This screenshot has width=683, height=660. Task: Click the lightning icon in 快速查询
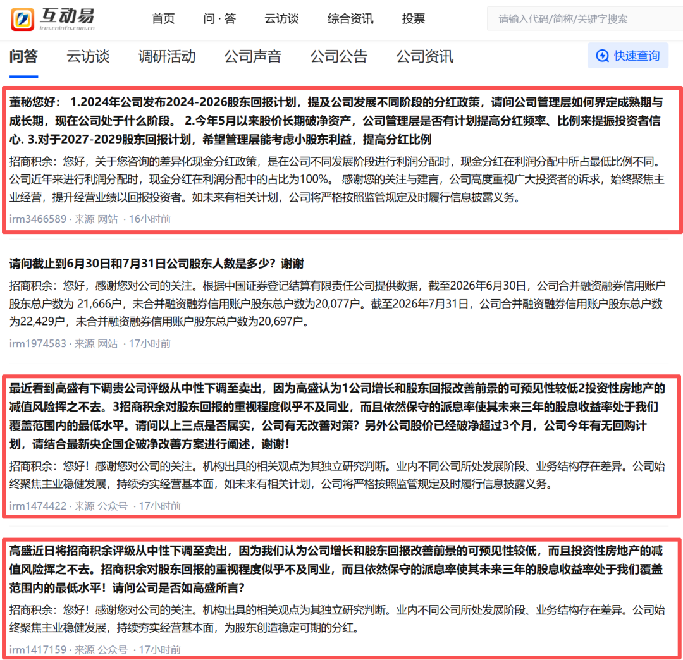[x=603, y=56]
